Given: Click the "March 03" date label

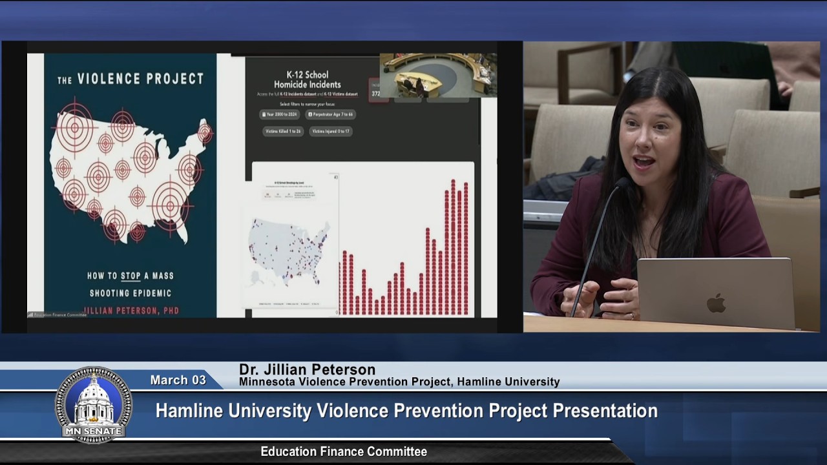Looking at the screenshot, I should pyautogui.click(x=178, y=380).
